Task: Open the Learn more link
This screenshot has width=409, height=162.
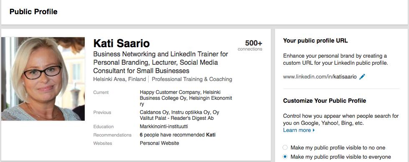Action: (297, 130)
